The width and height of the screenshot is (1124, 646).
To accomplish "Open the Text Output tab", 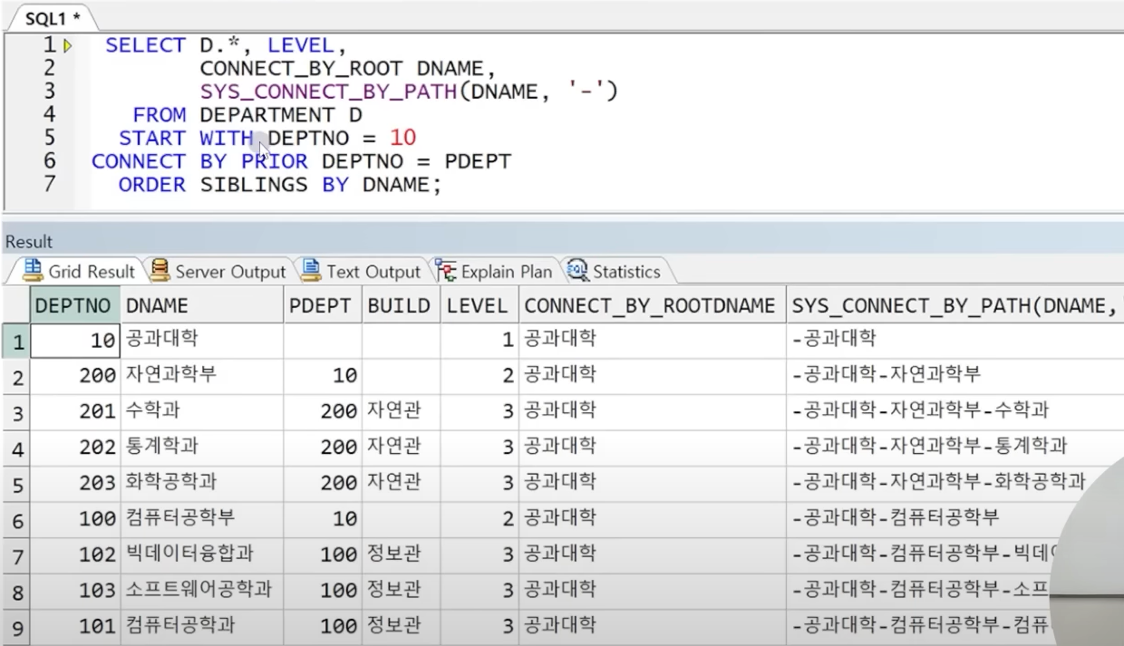I will 361,272.
